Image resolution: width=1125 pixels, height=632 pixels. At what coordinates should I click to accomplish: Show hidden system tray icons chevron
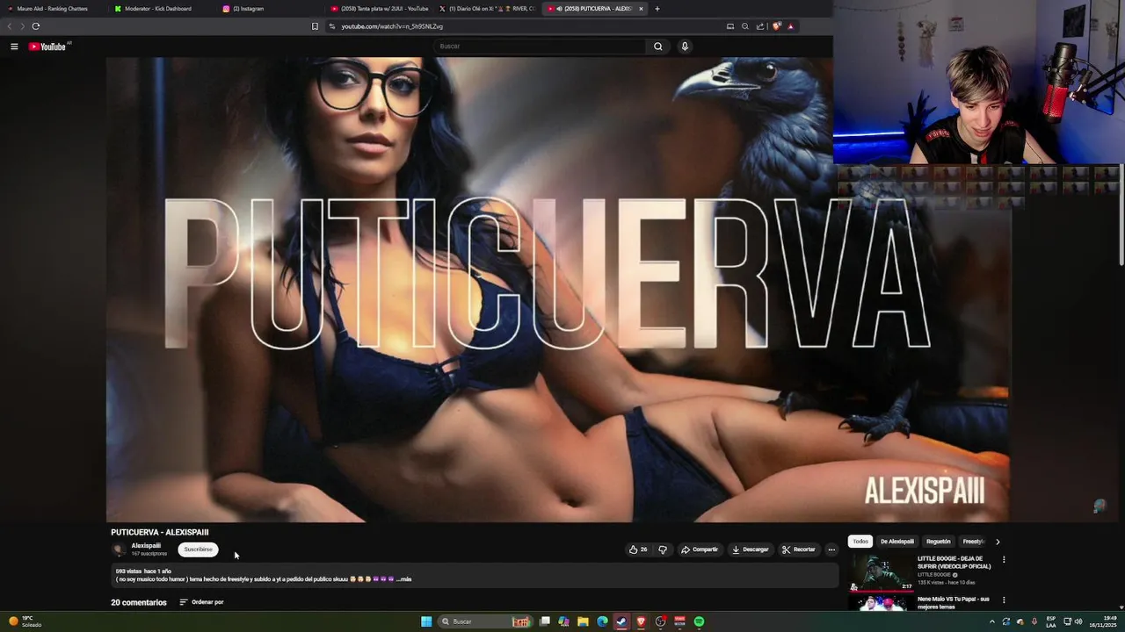click(x=992, y=621)
